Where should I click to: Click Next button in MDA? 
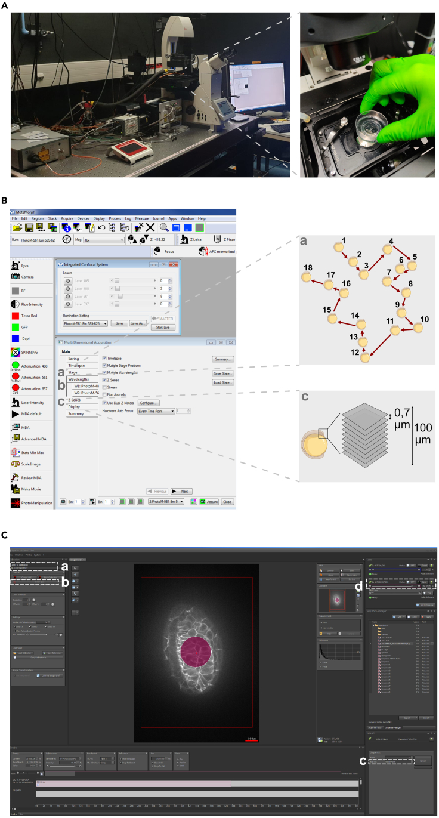[181, 491]
